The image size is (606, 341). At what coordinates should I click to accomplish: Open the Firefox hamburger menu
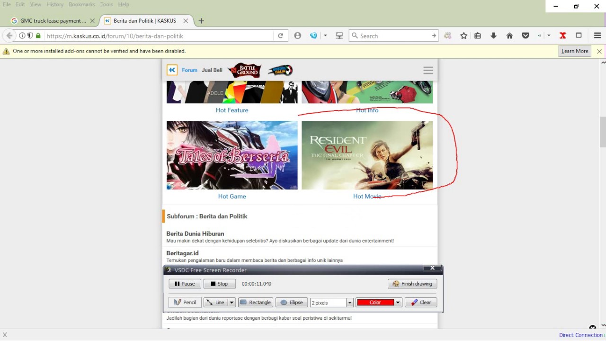(597, 36)
